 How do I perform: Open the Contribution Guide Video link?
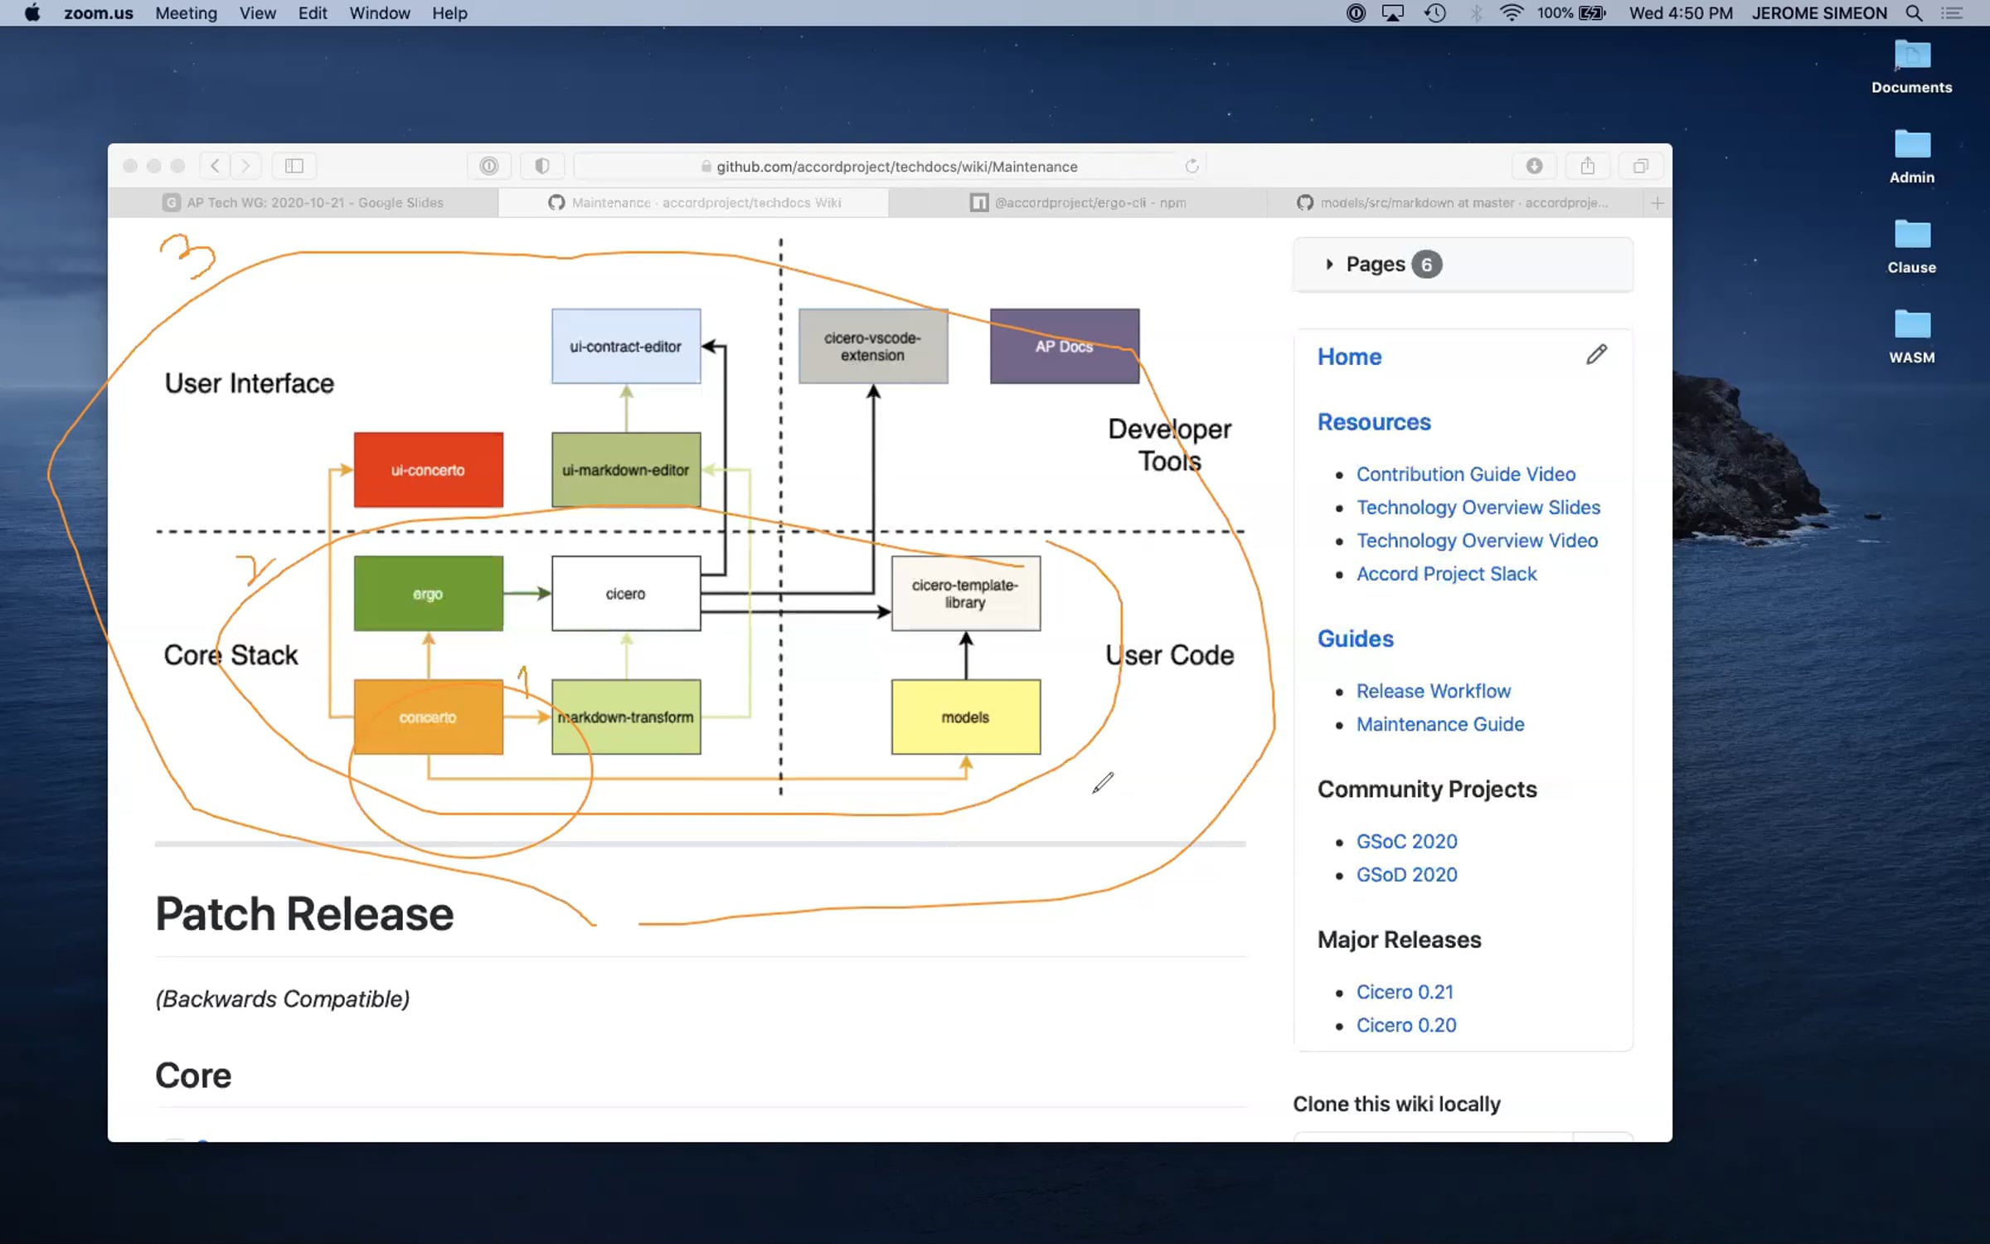(1465, 474)
